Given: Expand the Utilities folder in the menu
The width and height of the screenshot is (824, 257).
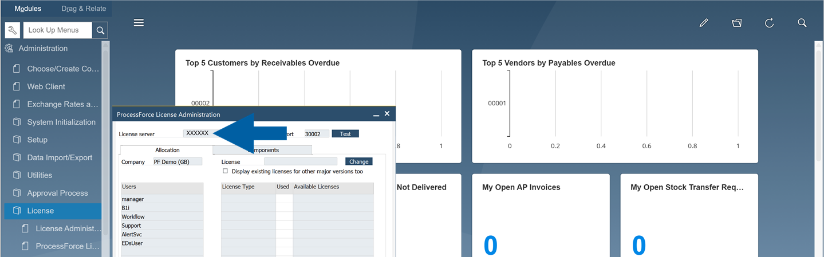Looking at the screenshot, I should [40, 175].
